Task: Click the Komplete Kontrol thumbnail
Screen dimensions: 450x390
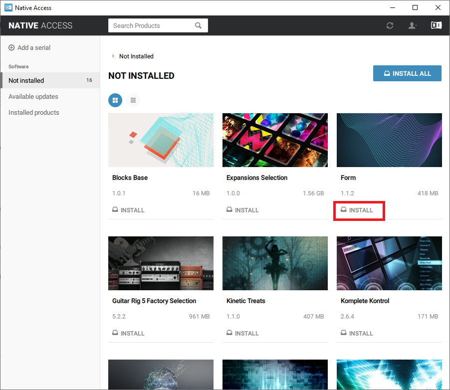Action: (389, 263)
